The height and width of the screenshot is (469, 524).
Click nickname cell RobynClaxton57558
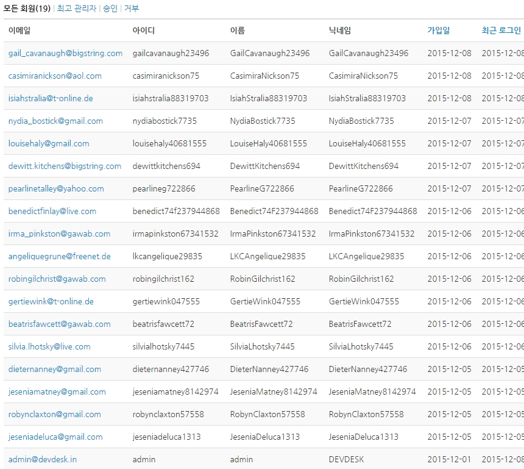[366, 415]
